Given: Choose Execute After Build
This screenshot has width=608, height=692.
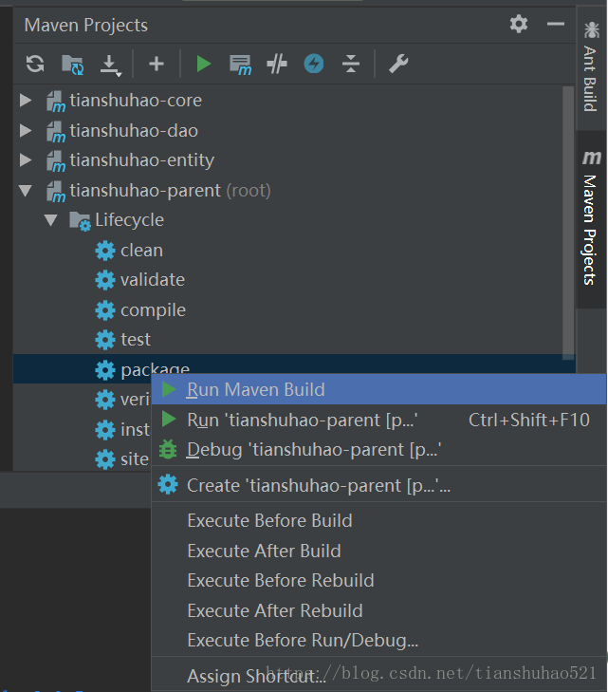Looking at the screenshot, I should click(378, 551).
